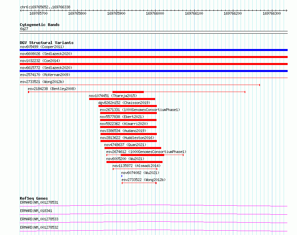Open nsv3386534 (Audano2019) variant label
This screenshot has width=297, height=235.
123,131
